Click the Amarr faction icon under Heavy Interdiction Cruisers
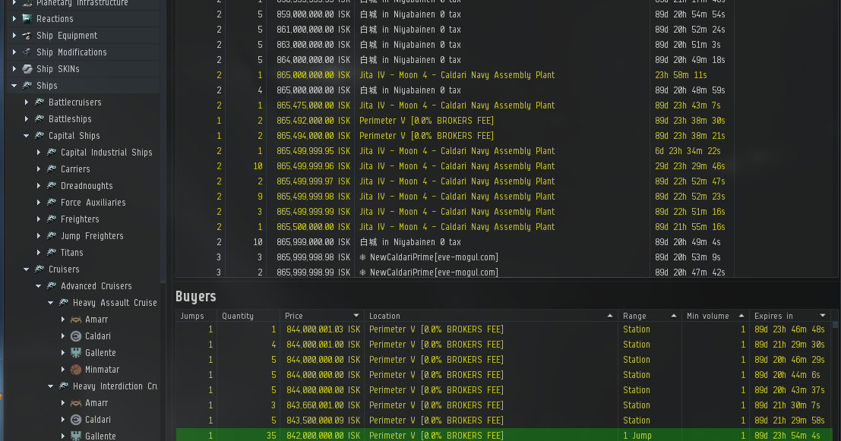 point(76,403)
